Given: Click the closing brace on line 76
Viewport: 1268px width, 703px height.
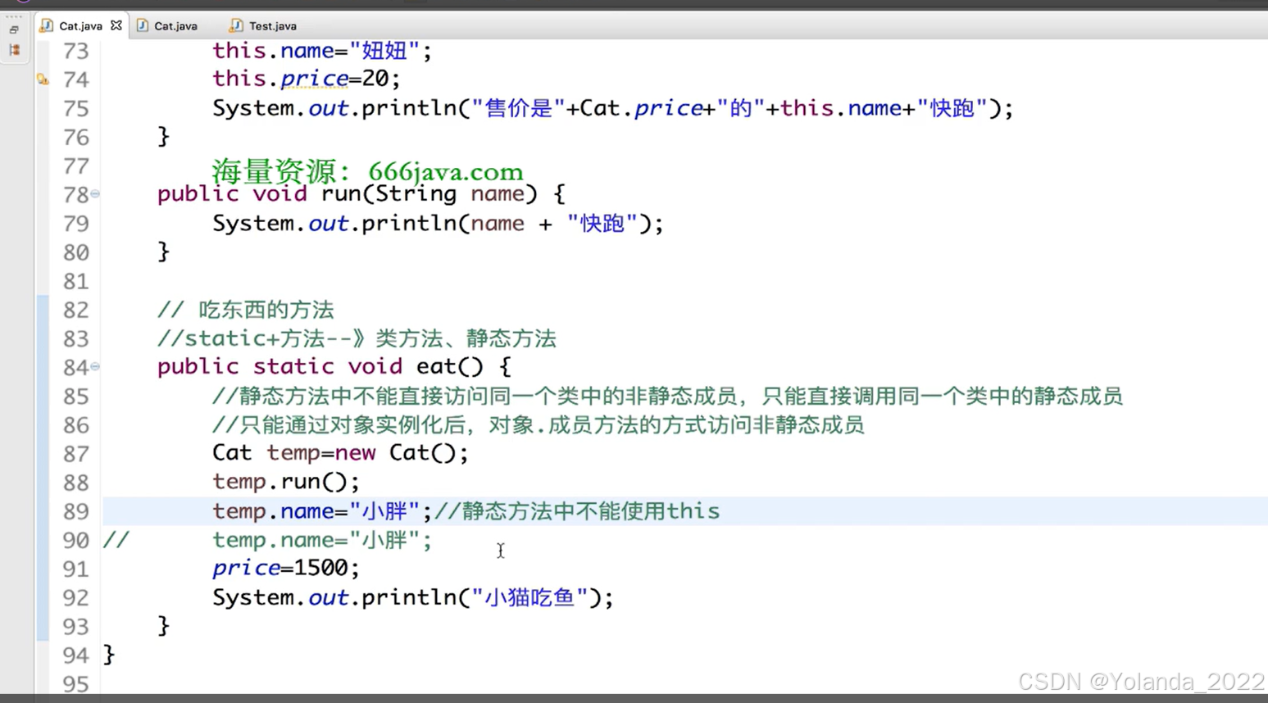Looking at the screenshot, I should click(164, 136).
